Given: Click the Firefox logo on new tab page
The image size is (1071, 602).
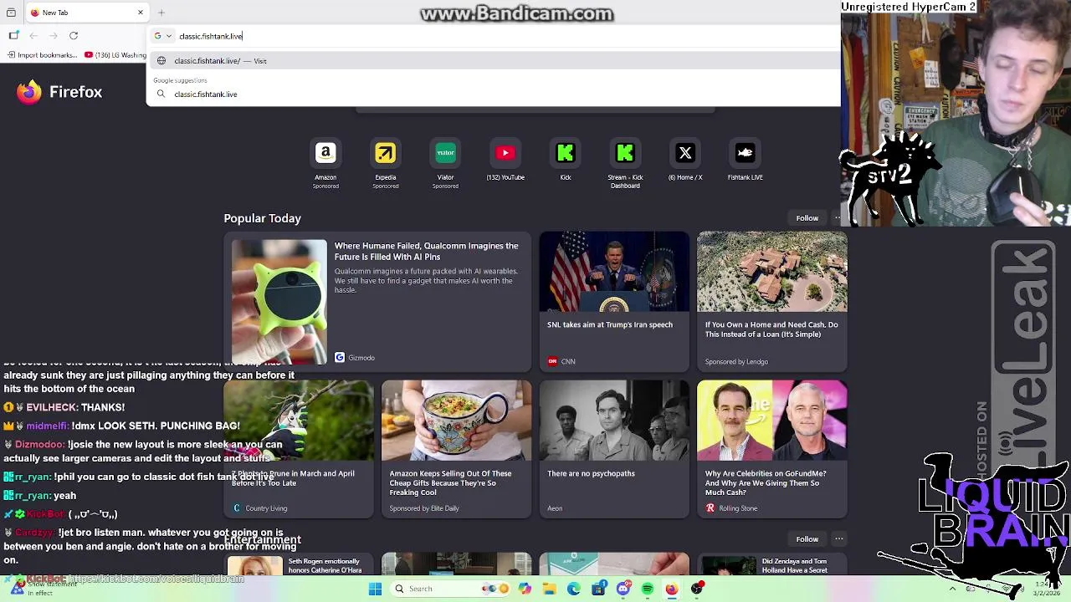Looking at the screenshot, I should point(29,92).
